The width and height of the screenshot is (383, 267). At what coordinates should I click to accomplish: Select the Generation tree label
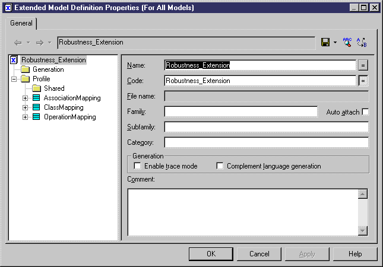(x=48, y=69)
